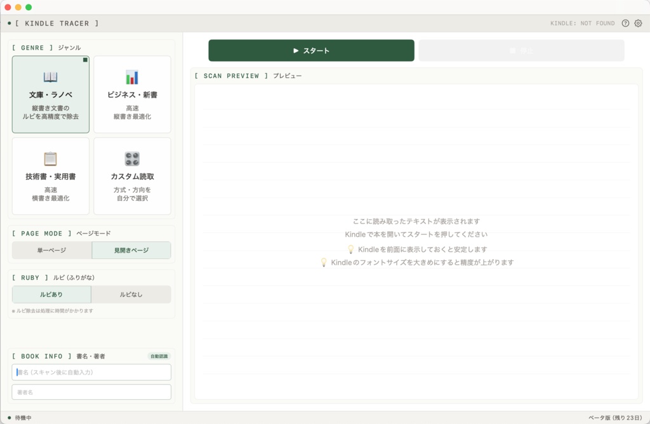The height and width of the screenshot is (424, 650).
Task: Click the bar chart icon
Action: tap(132, 77)
